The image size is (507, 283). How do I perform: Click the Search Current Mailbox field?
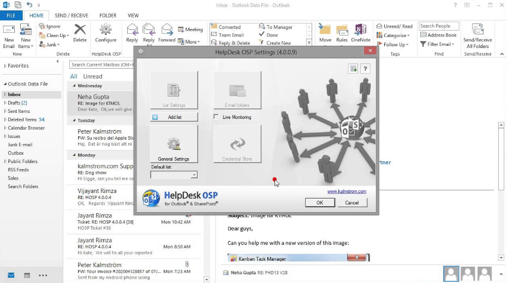[102, 64]
